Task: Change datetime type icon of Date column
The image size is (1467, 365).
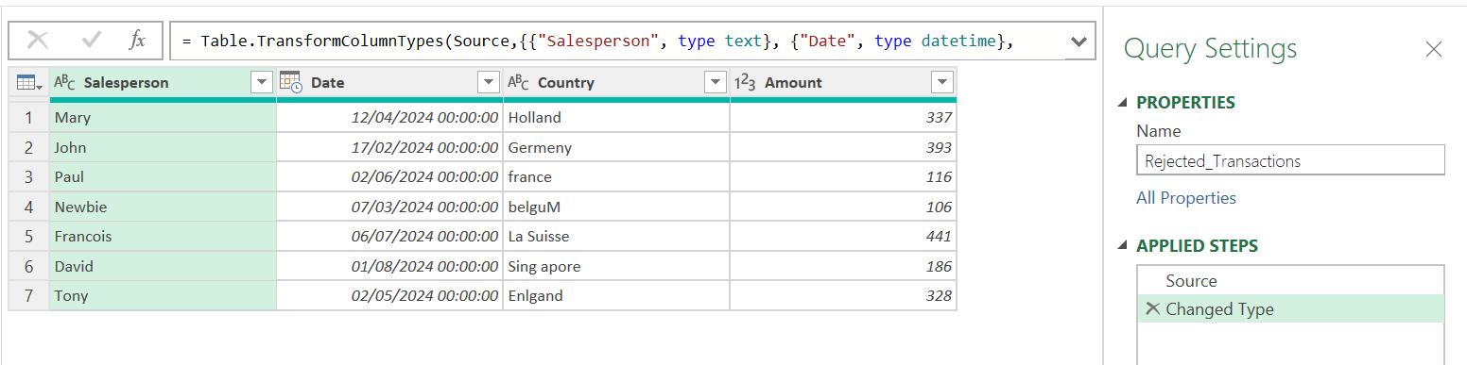Action: (x=291, y=83)
